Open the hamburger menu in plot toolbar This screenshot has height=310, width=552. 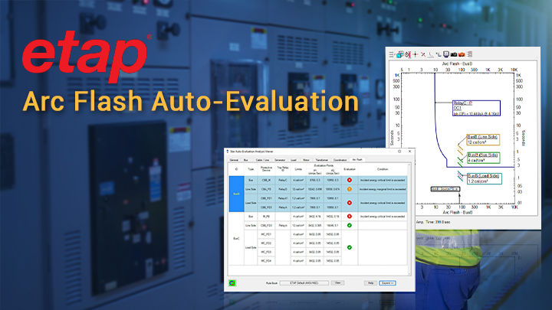coord(392,54)
